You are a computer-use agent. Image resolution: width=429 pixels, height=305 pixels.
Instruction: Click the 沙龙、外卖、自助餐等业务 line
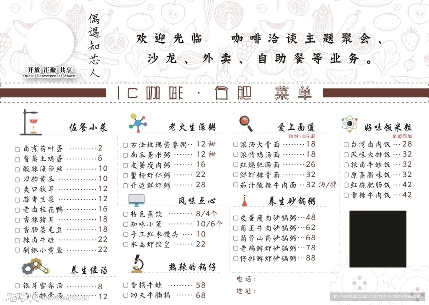click(260, 59)
